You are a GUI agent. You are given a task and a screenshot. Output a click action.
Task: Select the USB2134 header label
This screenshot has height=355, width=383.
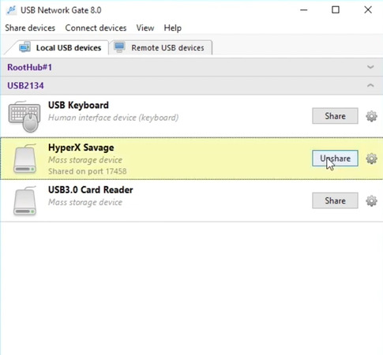click(x=25, y=86)
